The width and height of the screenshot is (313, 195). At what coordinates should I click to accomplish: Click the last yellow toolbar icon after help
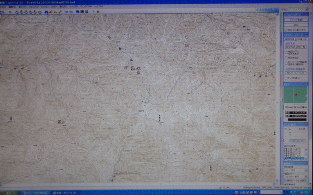[x=98, y=12]
